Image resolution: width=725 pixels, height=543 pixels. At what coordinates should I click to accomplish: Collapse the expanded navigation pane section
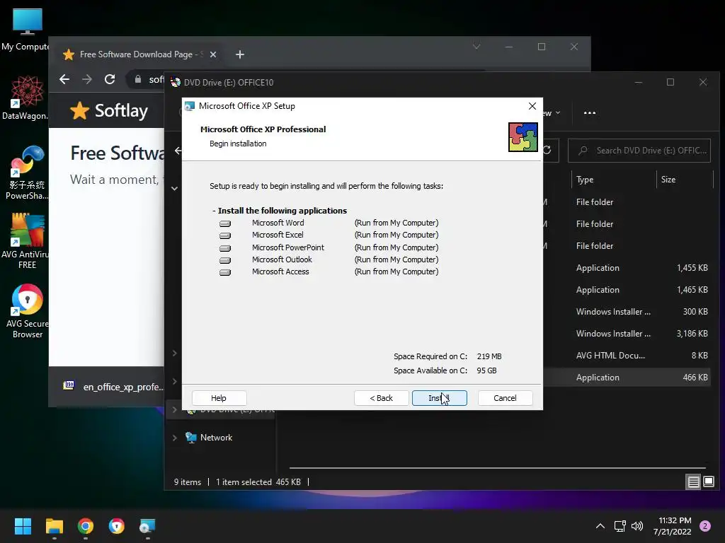click(x=174, y=188)
